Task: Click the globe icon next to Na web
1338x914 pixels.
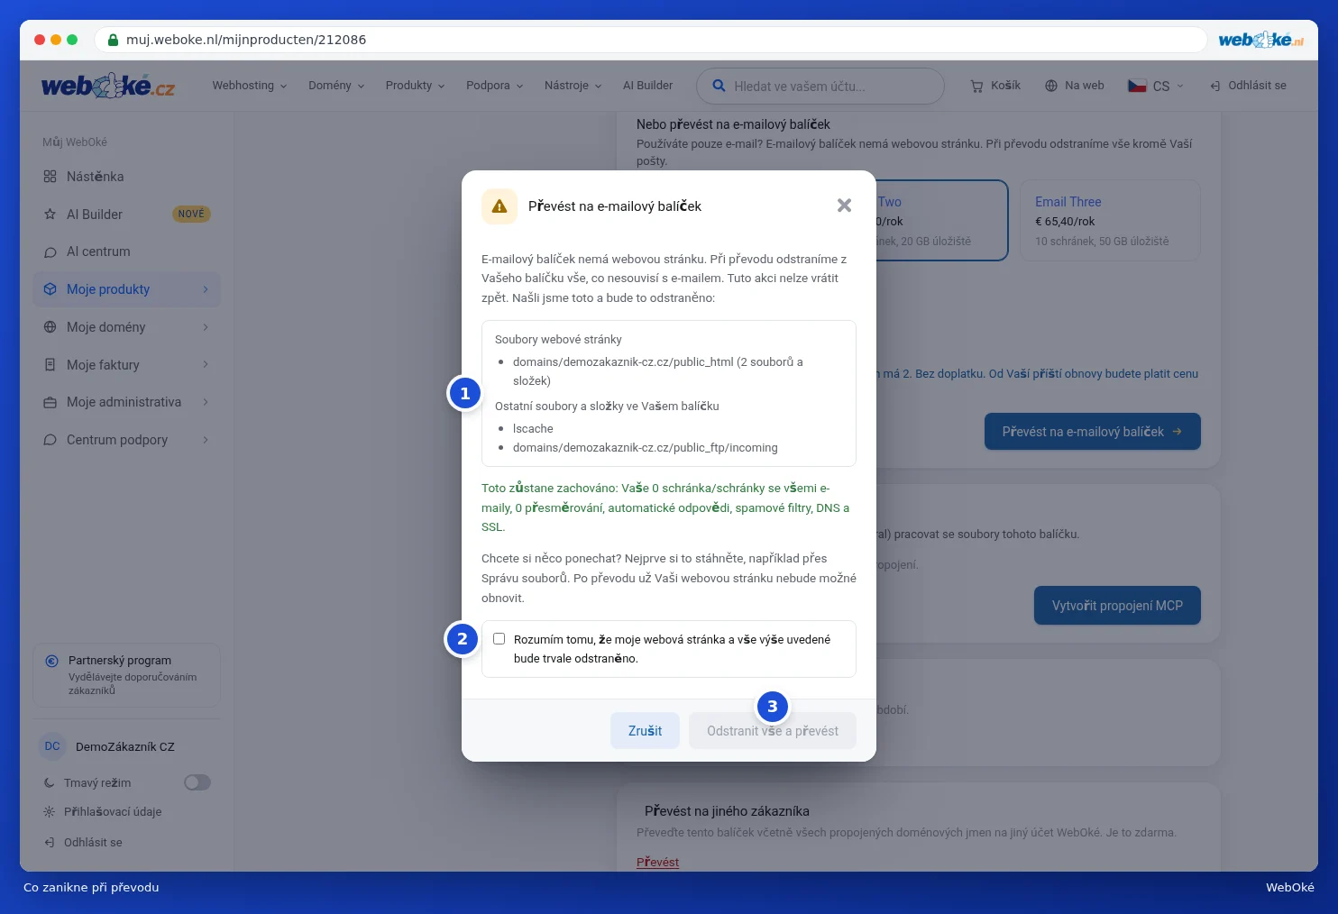Action: 1051,86
